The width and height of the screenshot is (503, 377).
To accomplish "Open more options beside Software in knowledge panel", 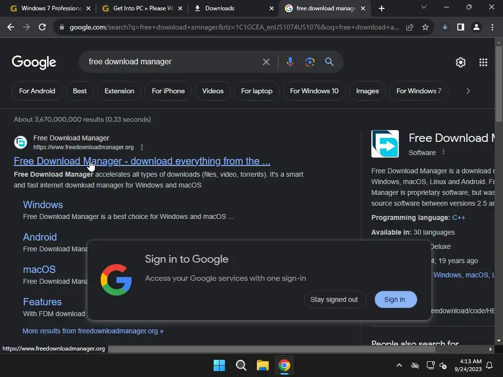I will pyautogui.click(x=444, y=152).
